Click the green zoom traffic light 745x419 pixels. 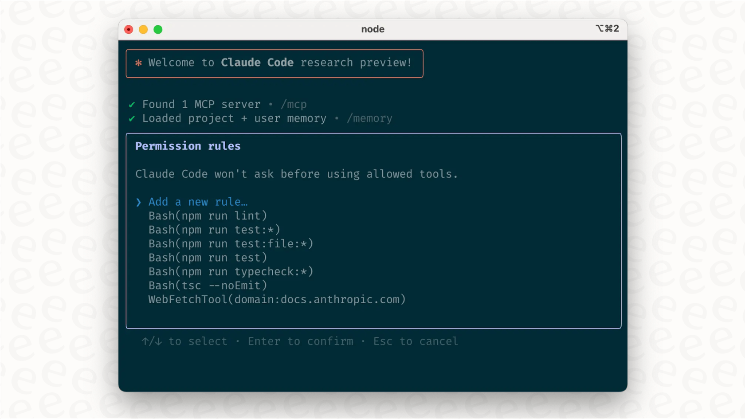(x=158, y=29)
